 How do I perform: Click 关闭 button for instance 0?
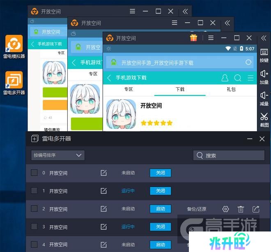(161, 173)
